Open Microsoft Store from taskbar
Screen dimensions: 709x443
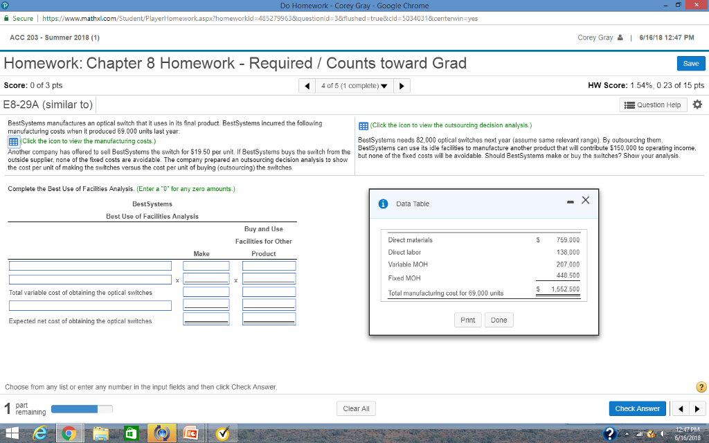point(131,433)
